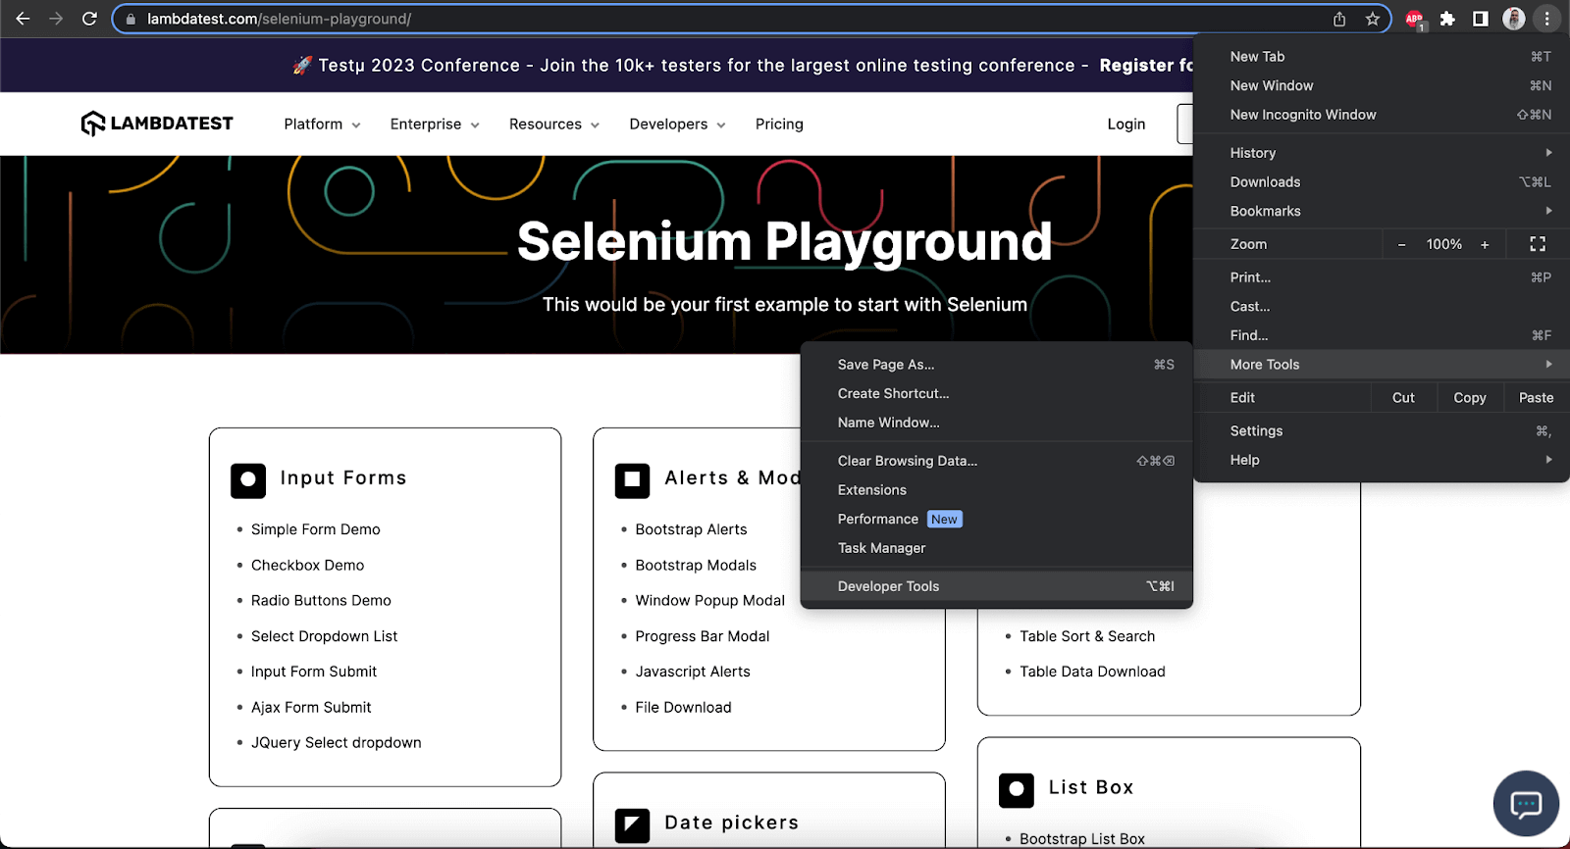Click the browser forward arrow
Screen dimensions: 1570x849
coord(56,19)
